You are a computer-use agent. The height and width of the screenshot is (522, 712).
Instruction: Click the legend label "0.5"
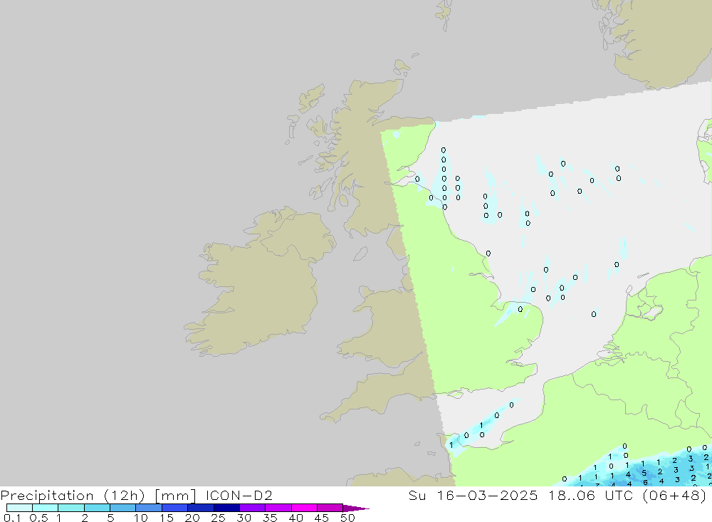[x=38, y=518]
